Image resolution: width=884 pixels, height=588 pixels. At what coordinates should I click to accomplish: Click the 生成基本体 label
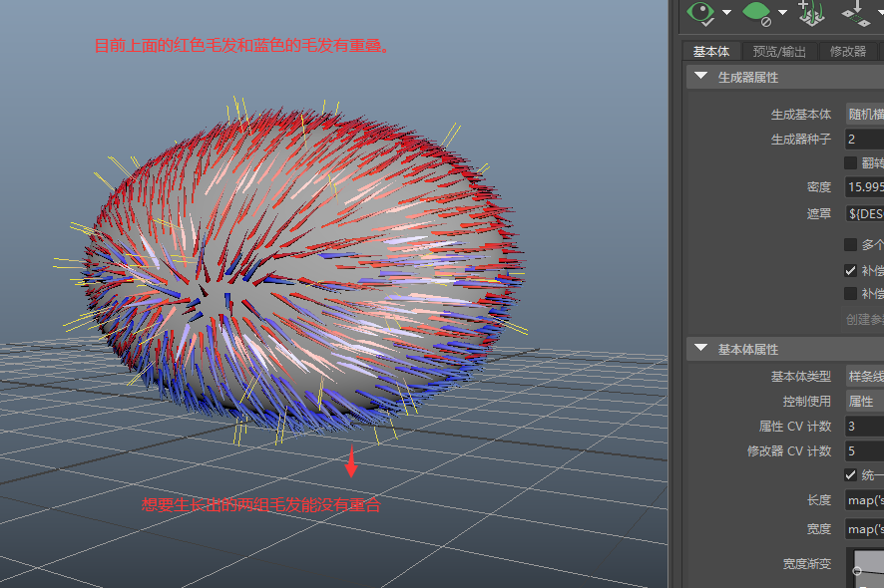coord(800,115)
